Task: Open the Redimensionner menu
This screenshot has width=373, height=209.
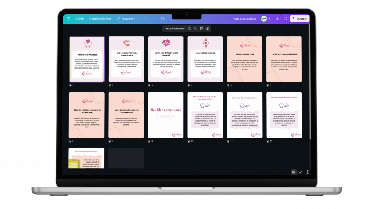Action: pyautogui.click(x=100, y=19)
